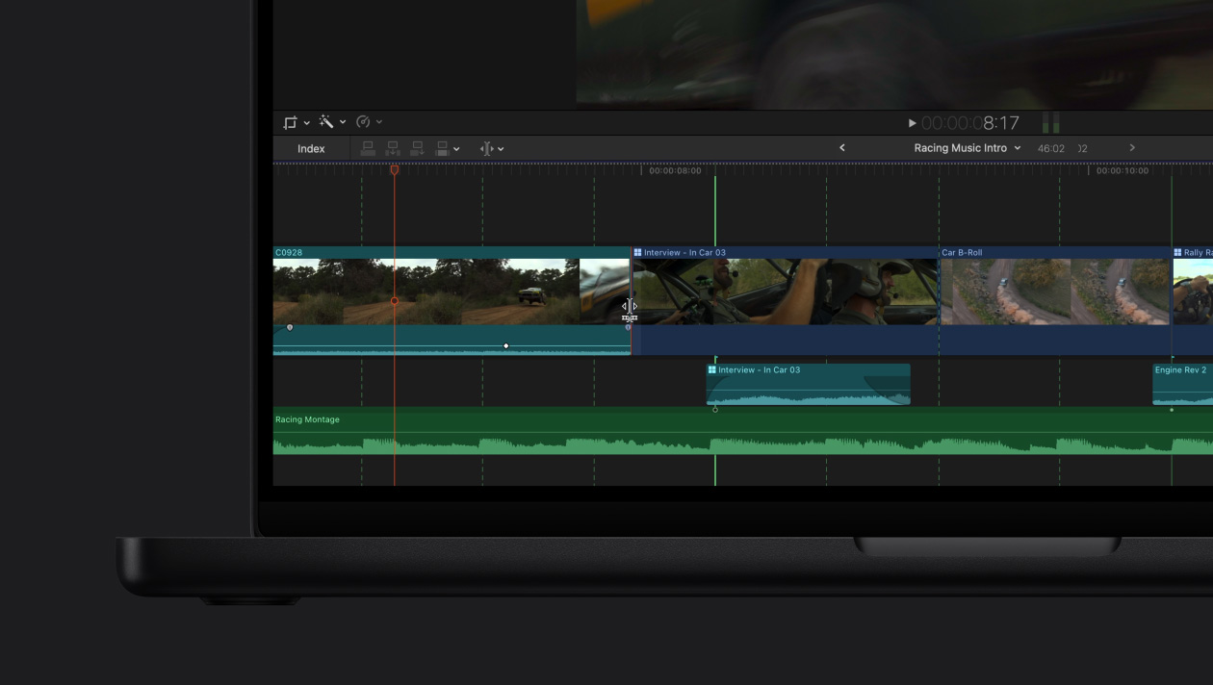
Task: Click the retime speedometer icon
Action: pyautogui.click(x=363, y=122)
